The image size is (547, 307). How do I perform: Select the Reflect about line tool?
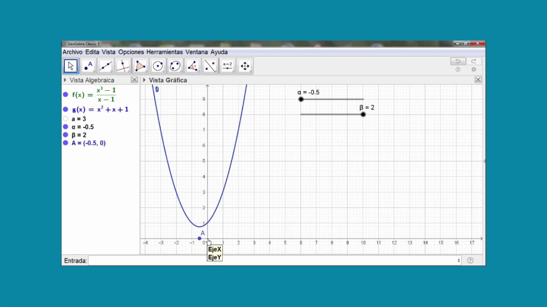pos(210,66)
